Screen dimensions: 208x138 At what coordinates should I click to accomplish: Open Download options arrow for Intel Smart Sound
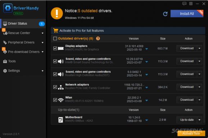pyautogui.click(x=199, y=61)
